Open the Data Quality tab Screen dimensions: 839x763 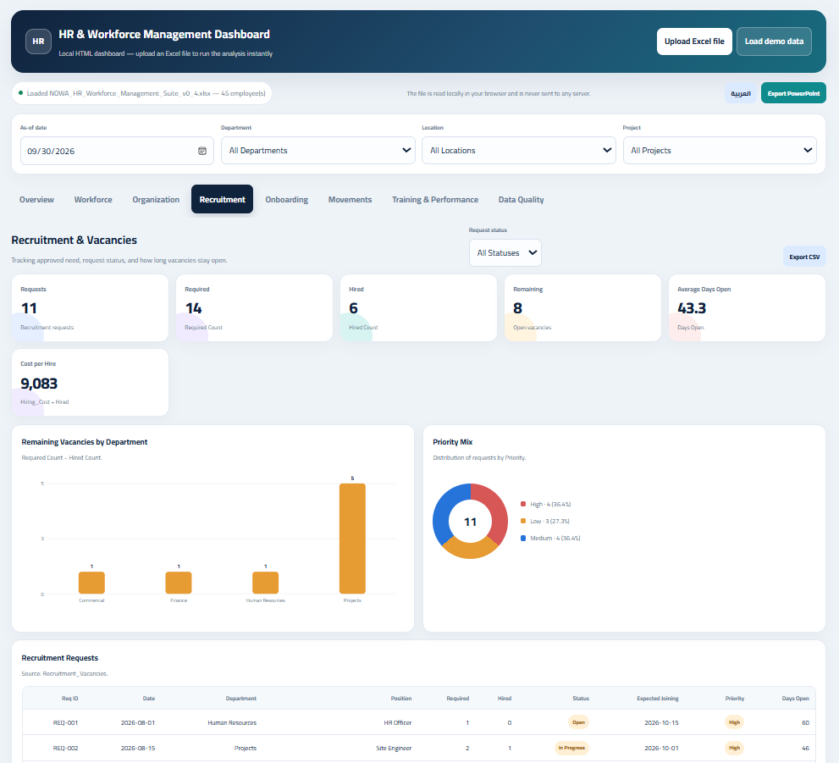click(x=522, y=200)
